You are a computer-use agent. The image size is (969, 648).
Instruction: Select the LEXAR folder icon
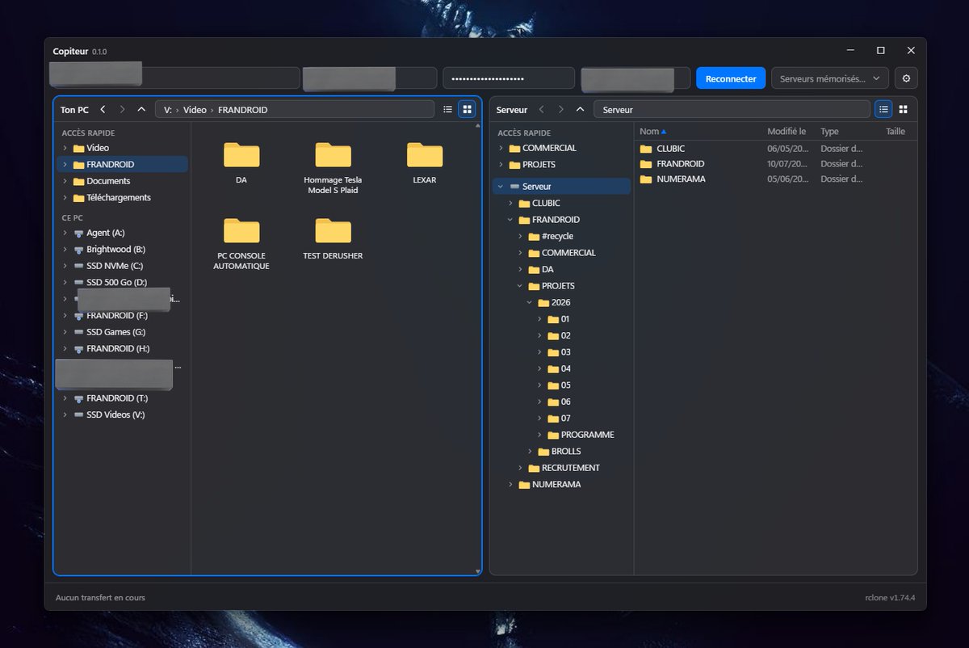tap(425, 154)
